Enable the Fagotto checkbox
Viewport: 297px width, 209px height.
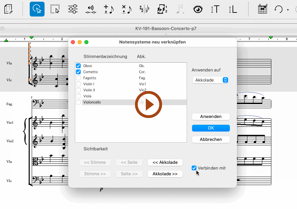78,78
